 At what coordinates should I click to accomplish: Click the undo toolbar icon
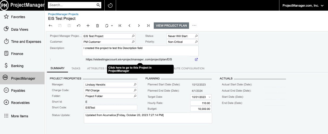[79, 26]
